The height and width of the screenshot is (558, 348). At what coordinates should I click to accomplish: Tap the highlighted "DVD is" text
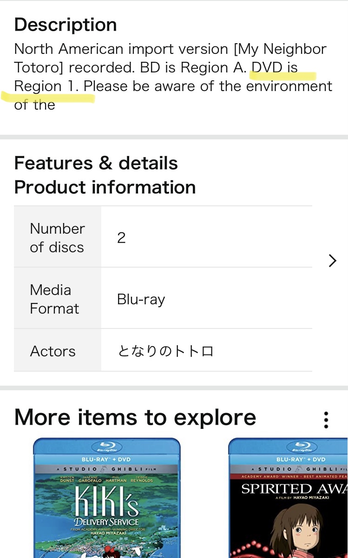[x=274, y=68]
